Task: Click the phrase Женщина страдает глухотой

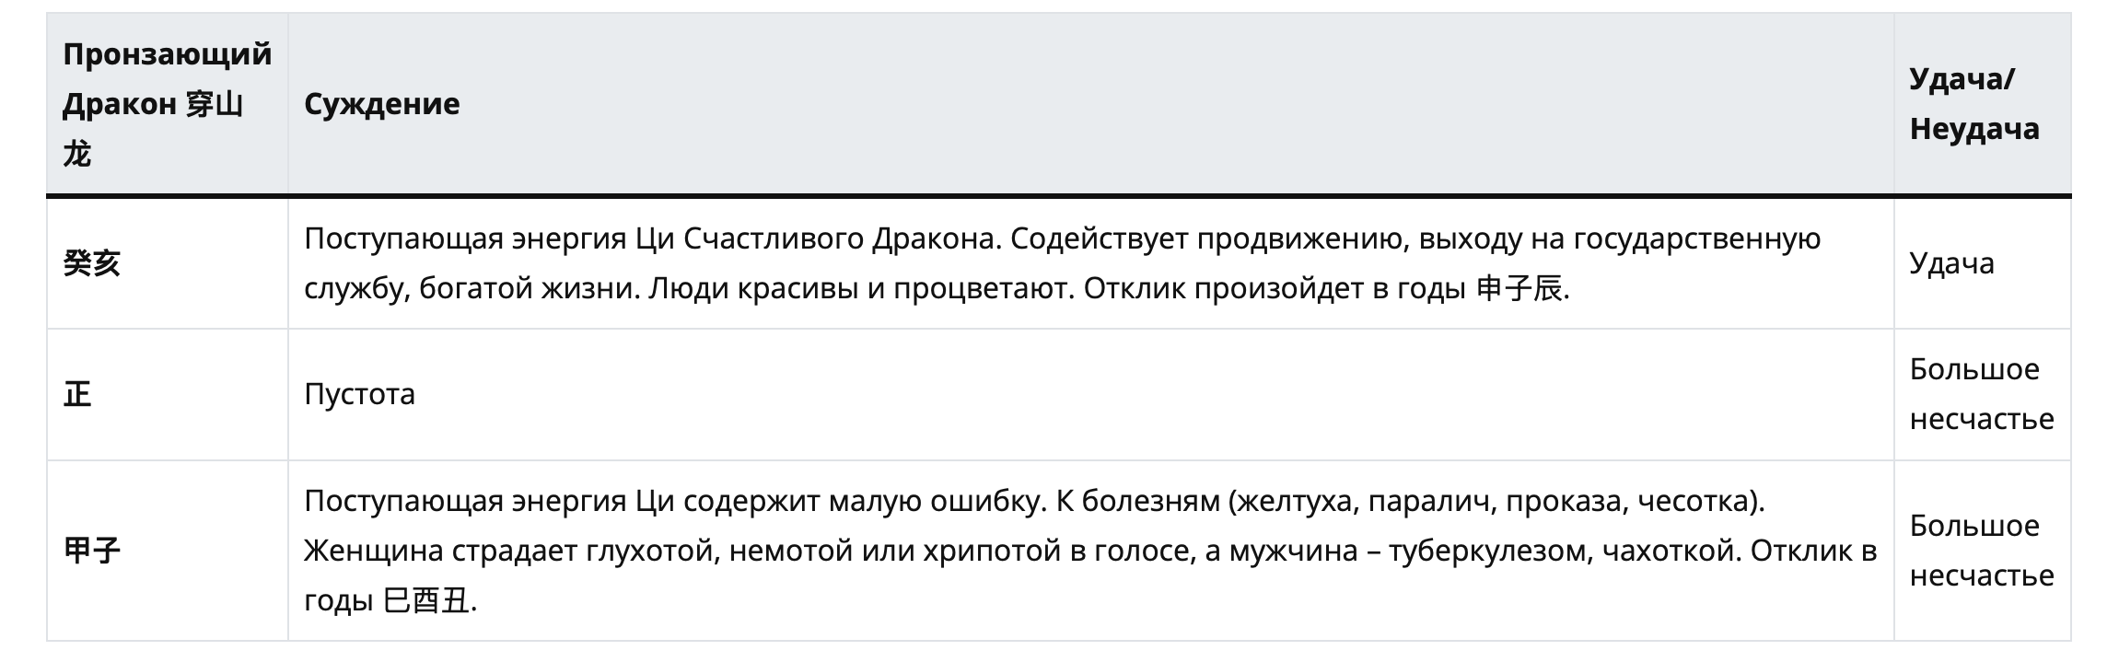Action: click(x=512, y=552)
